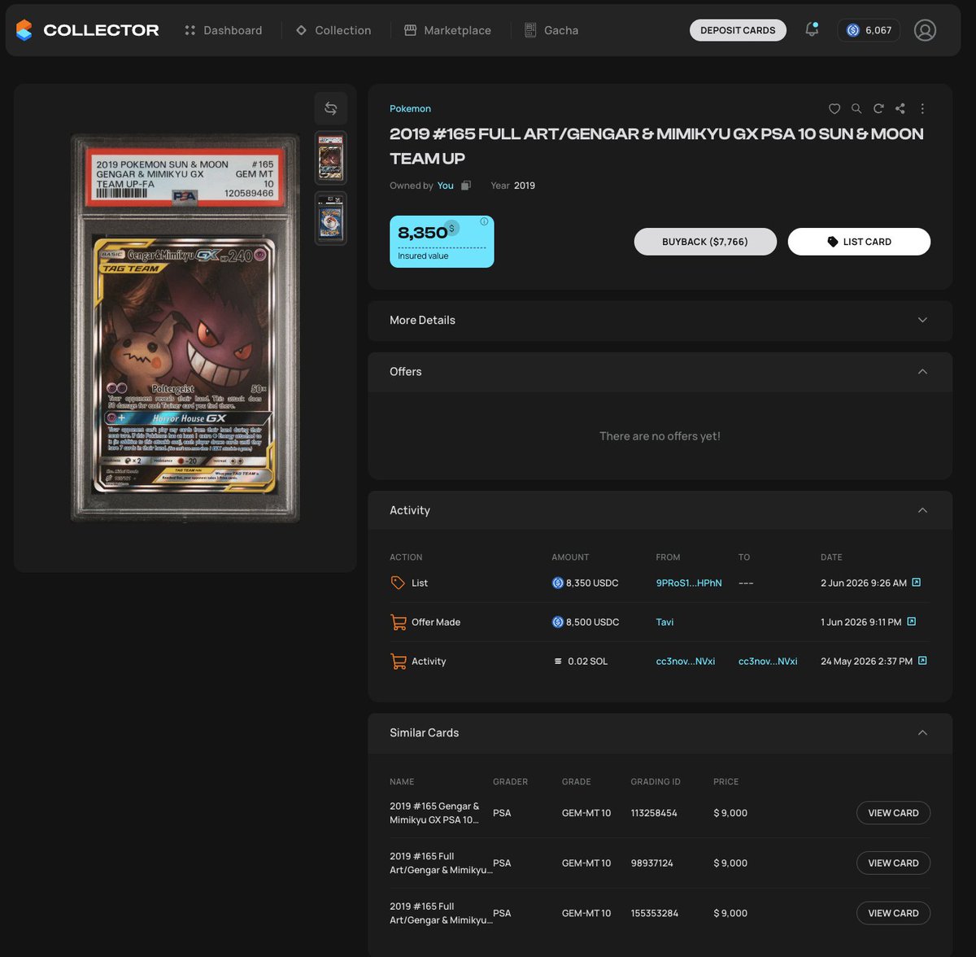
Task: Click the main Gengar & Mimikyu card image
Action: (185, 328)
